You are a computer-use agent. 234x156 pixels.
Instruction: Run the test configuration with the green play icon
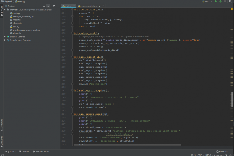[x=216, y=2]
